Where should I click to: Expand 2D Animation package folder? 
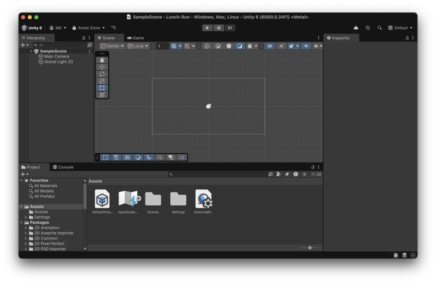click(x=26, y=228)
